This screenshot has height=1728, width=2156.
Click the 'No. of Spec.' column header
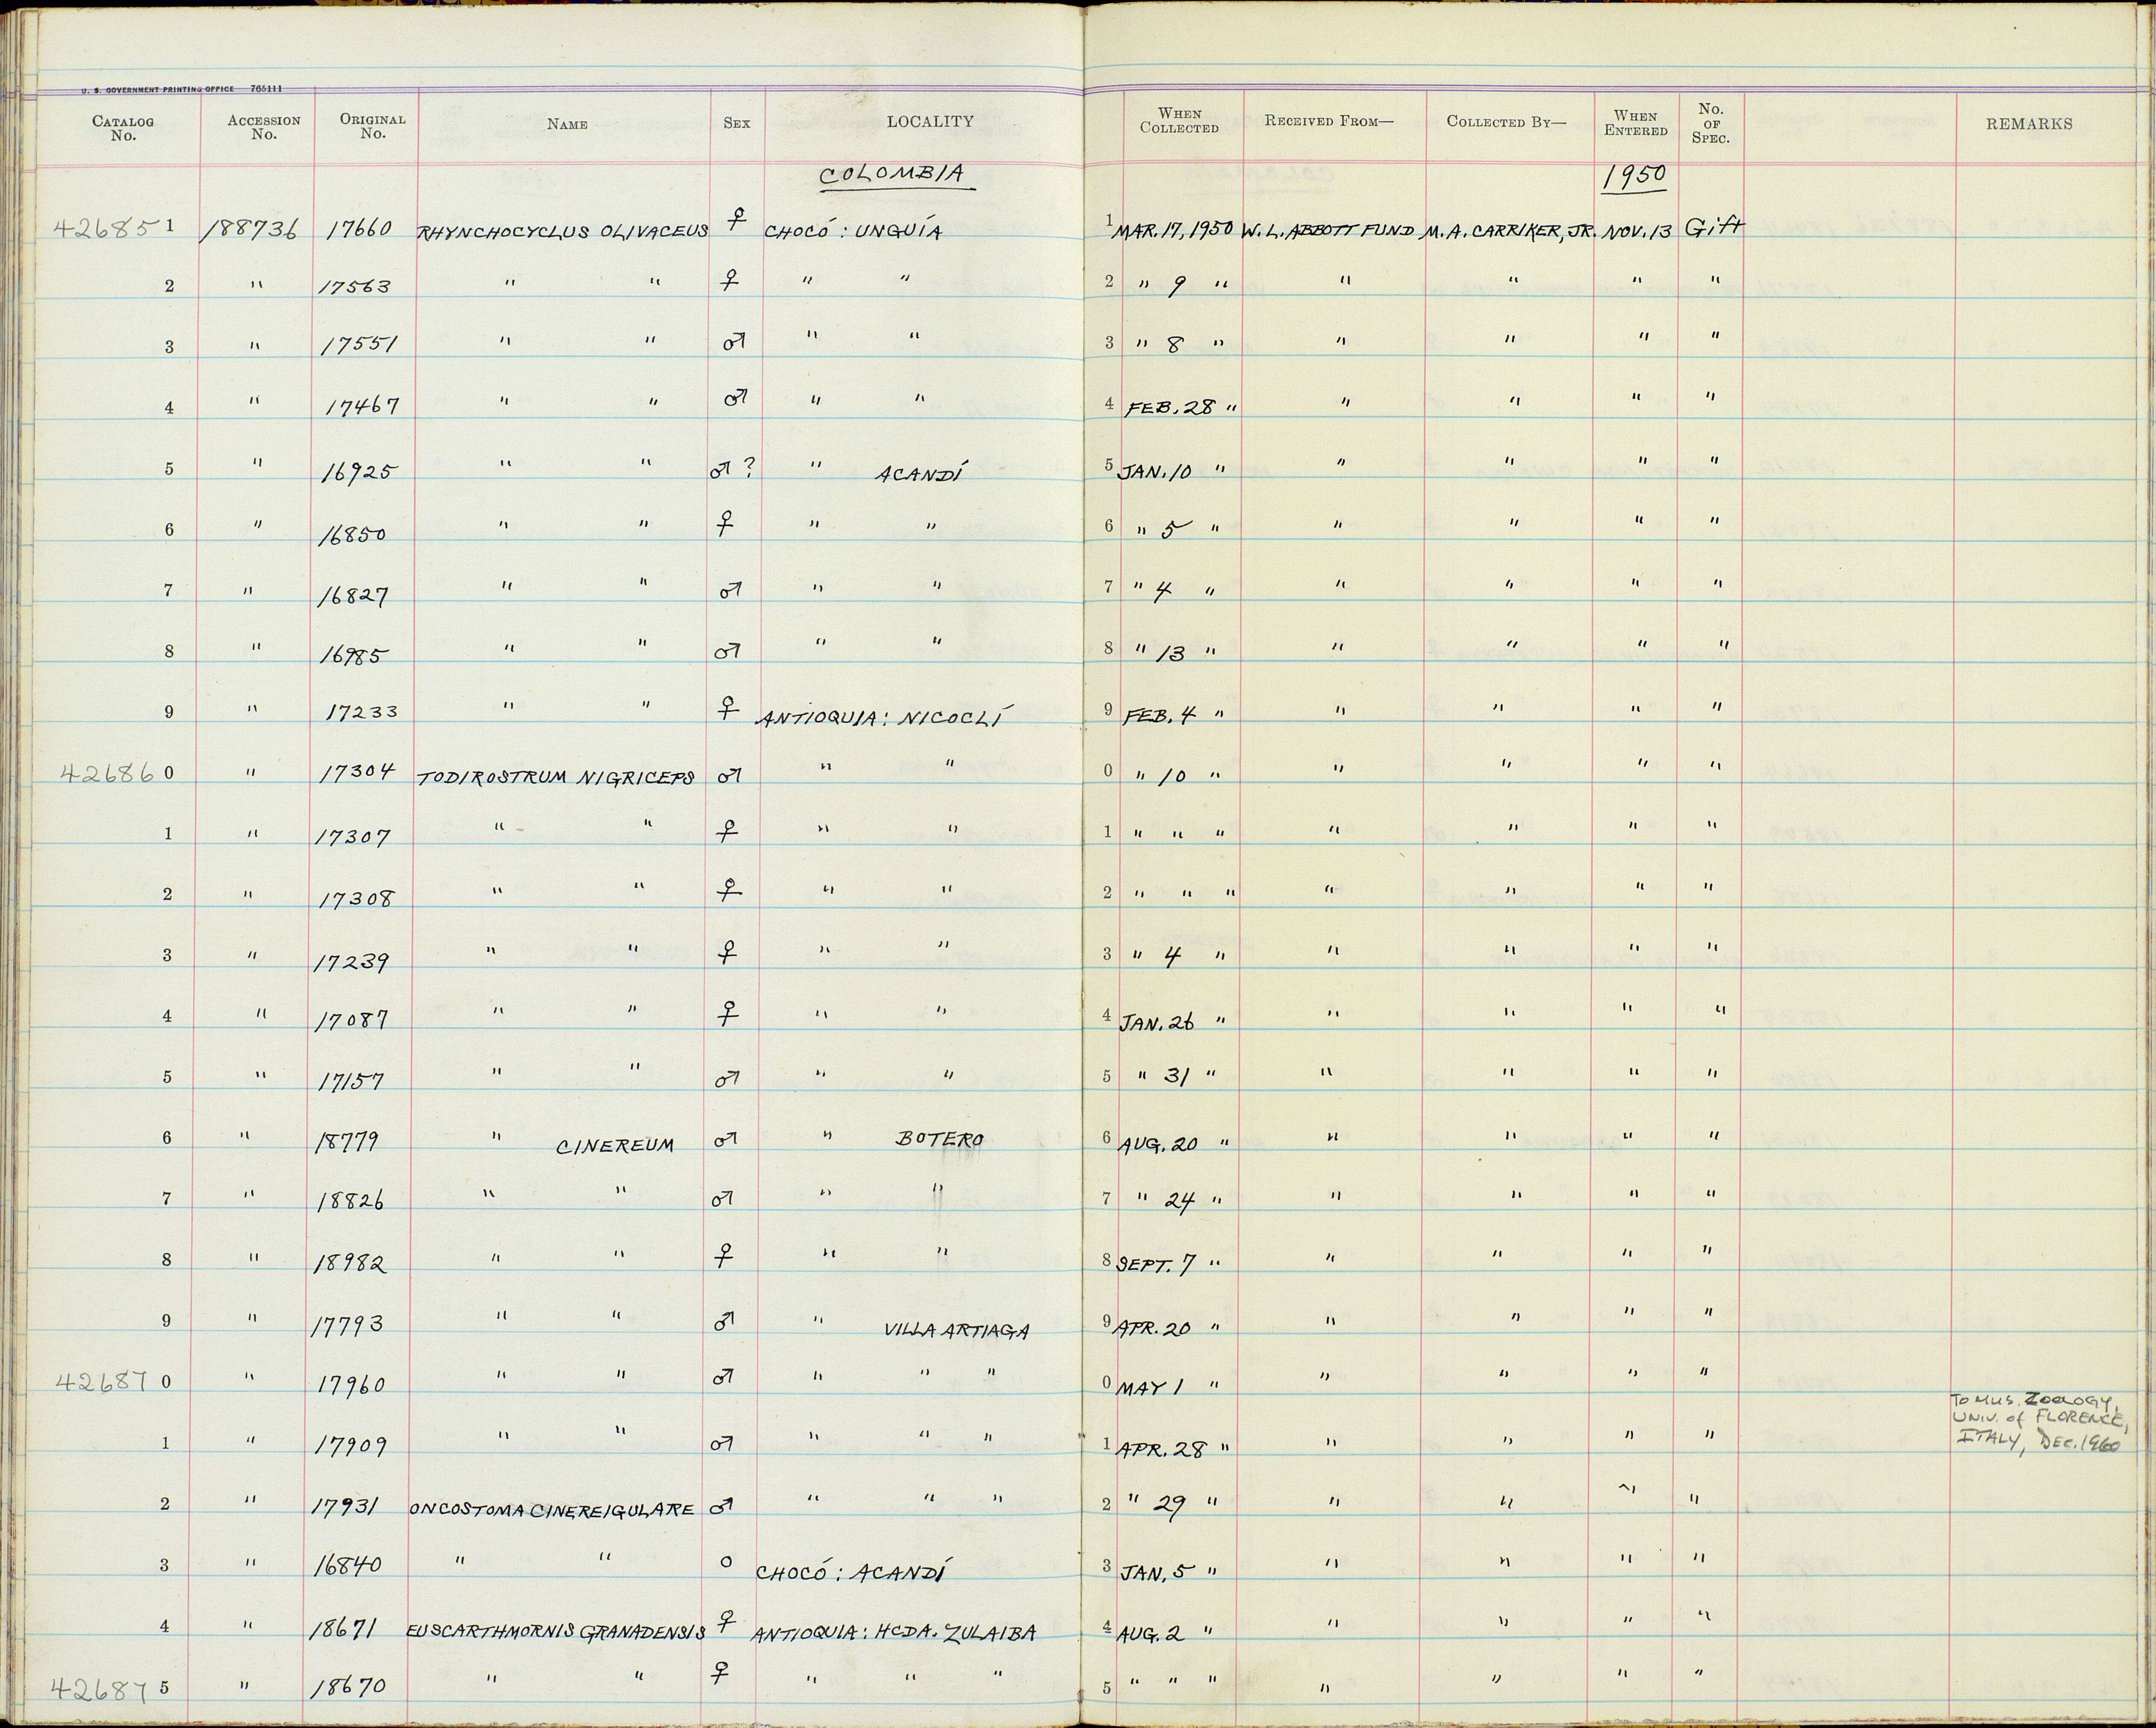[1711, 123]
